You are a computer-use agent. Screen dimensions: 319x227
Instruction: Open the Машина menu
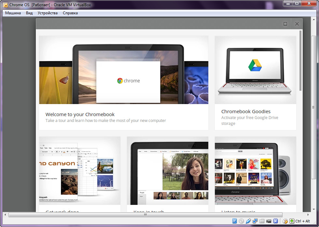click(x=13, y=13)
